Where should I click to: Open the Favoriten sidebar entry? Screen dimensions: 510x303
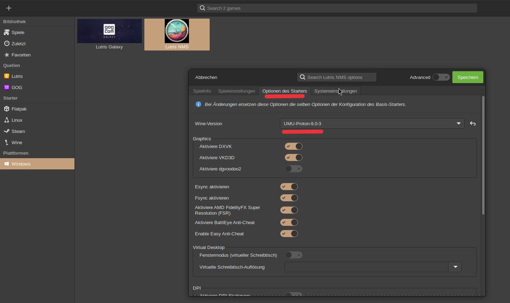tap(37, 55)
